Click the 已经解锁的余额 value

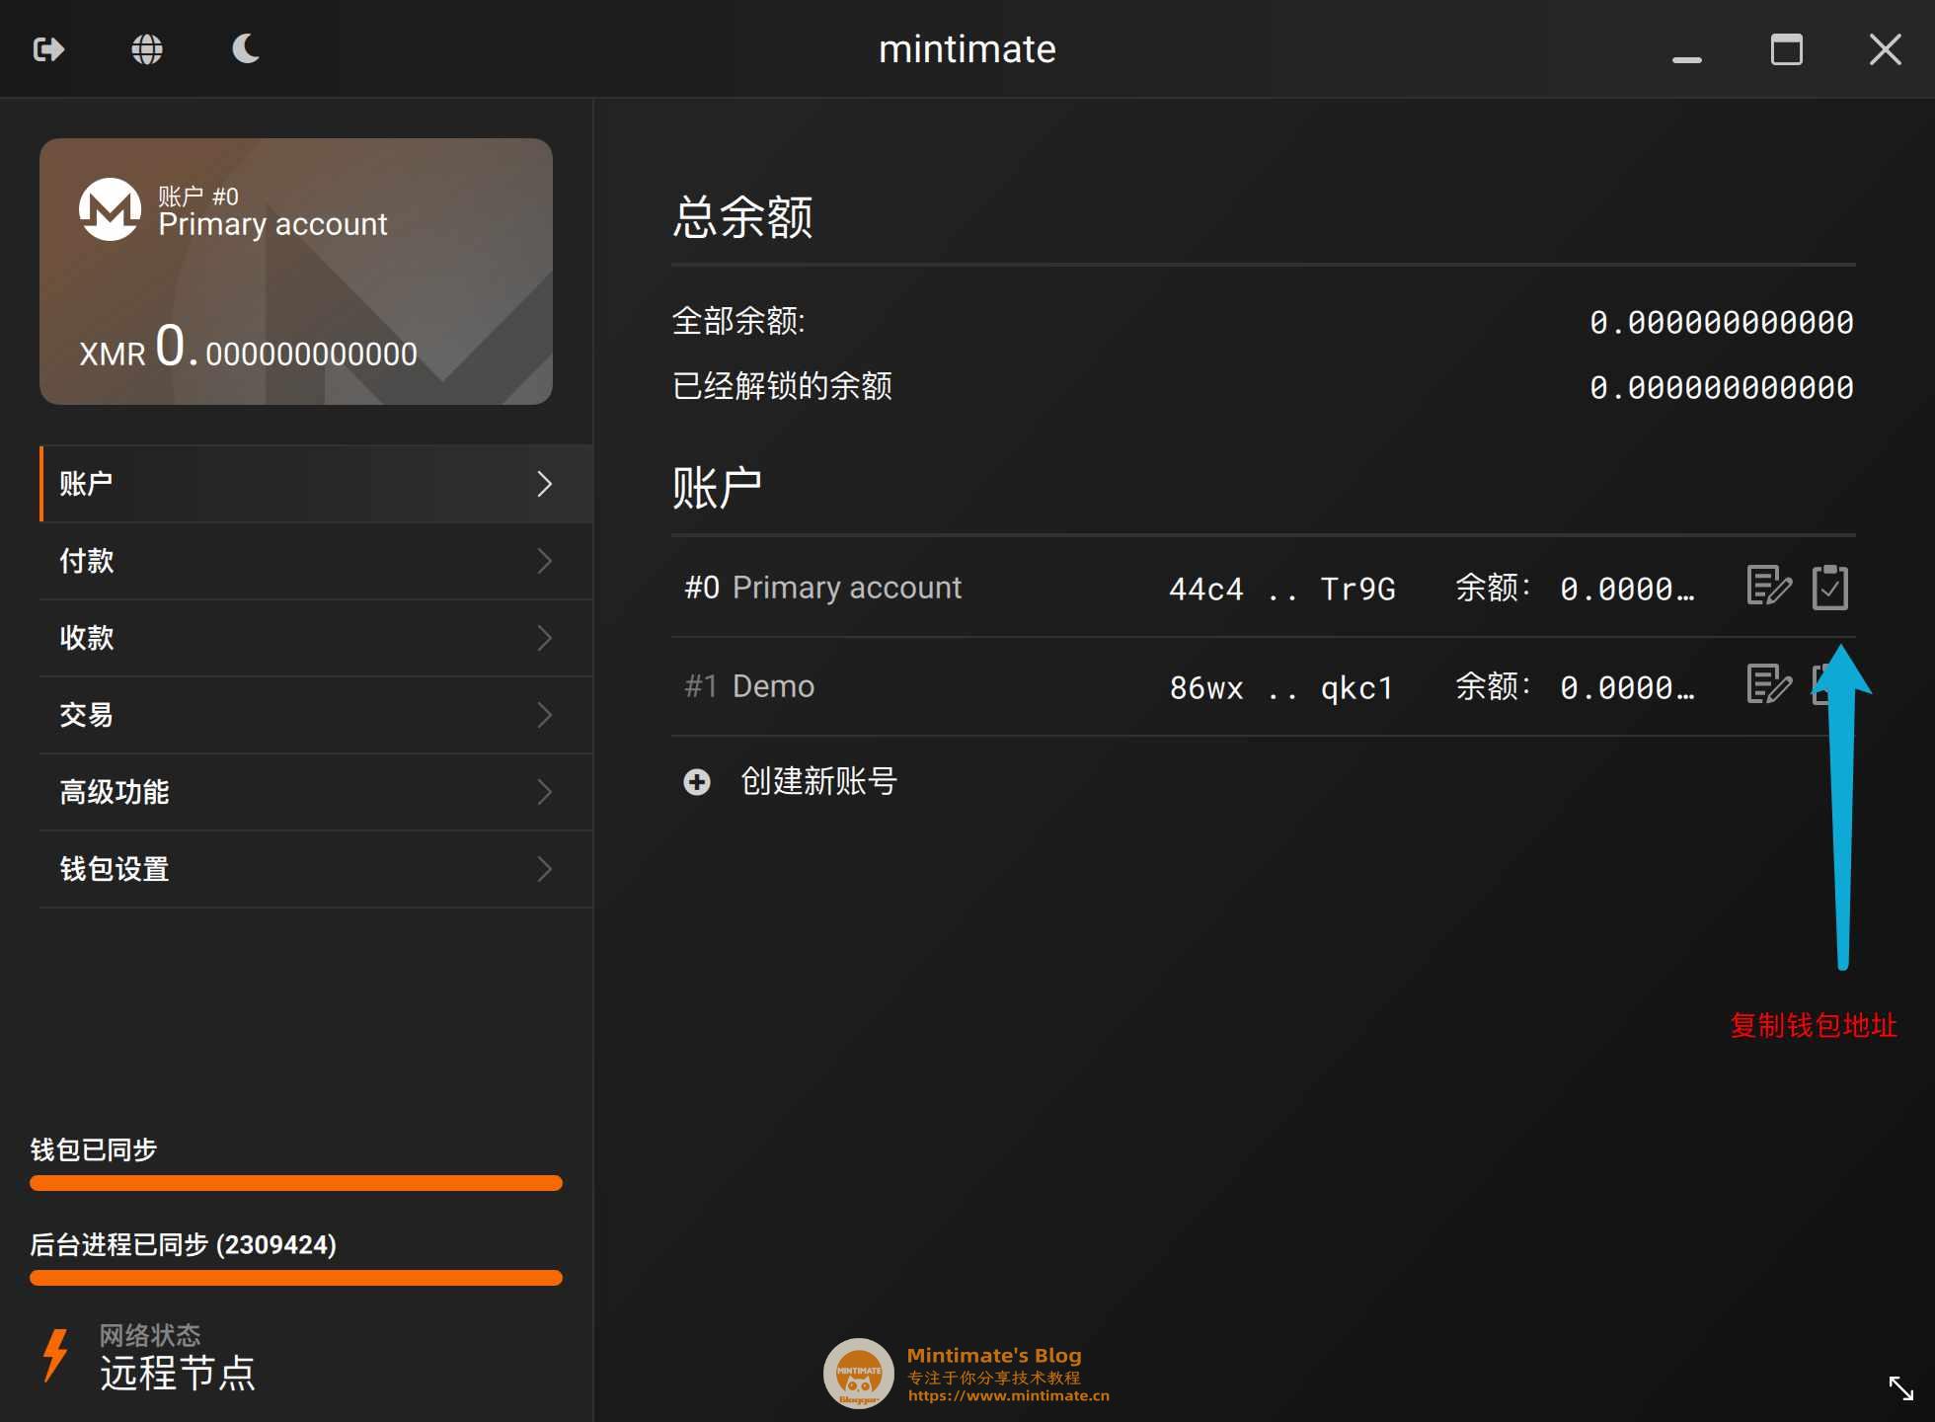(x=1721, y=387)
